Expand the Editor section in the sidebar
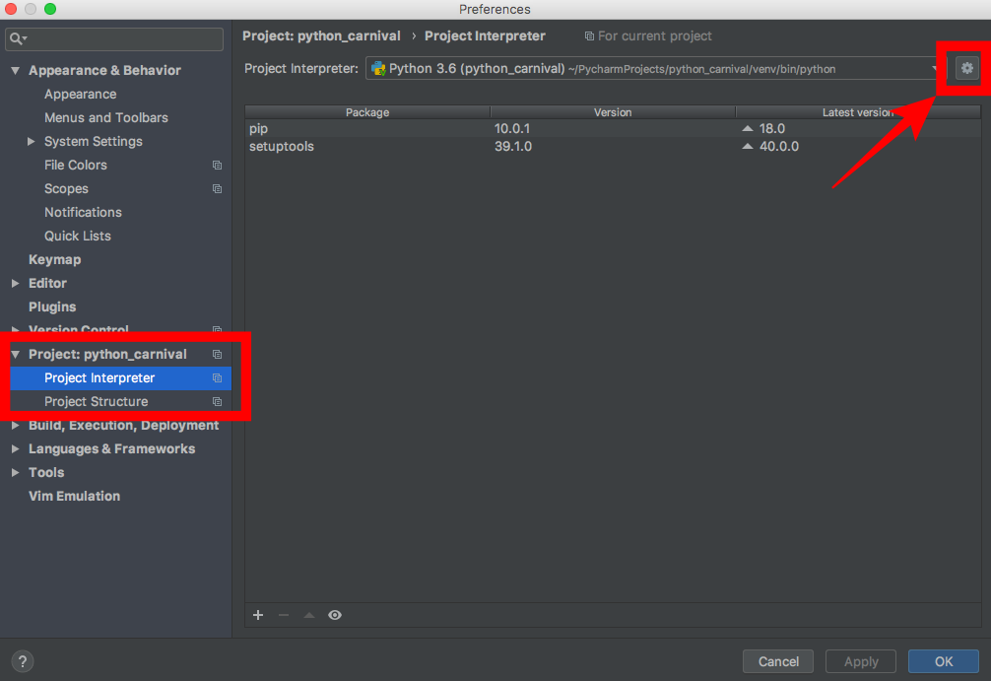This screenshot has height=681, width=991. [17, 283]
